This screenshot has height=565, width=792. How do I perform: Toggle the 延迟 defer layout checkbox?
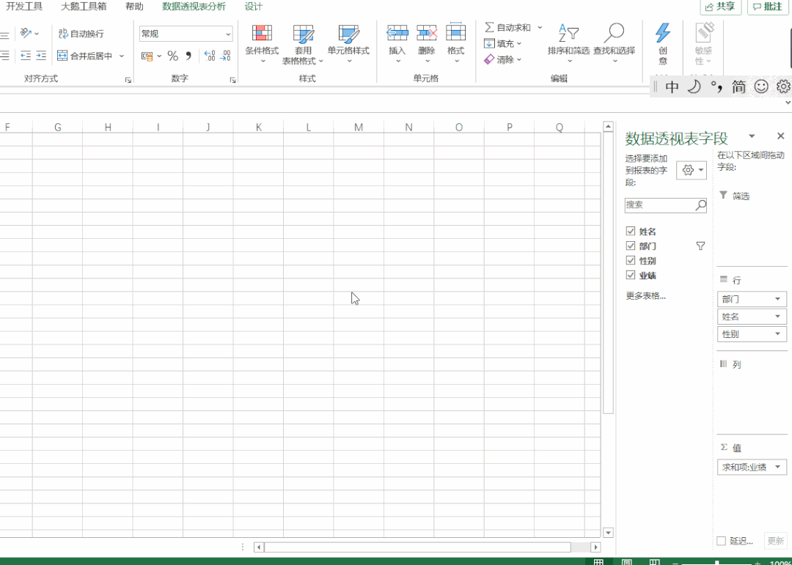pyautogui.click(x=722, y=541)
